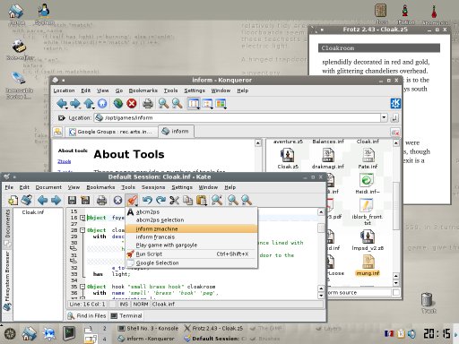Select the inform zmachine menu entry

coord(191,228)
